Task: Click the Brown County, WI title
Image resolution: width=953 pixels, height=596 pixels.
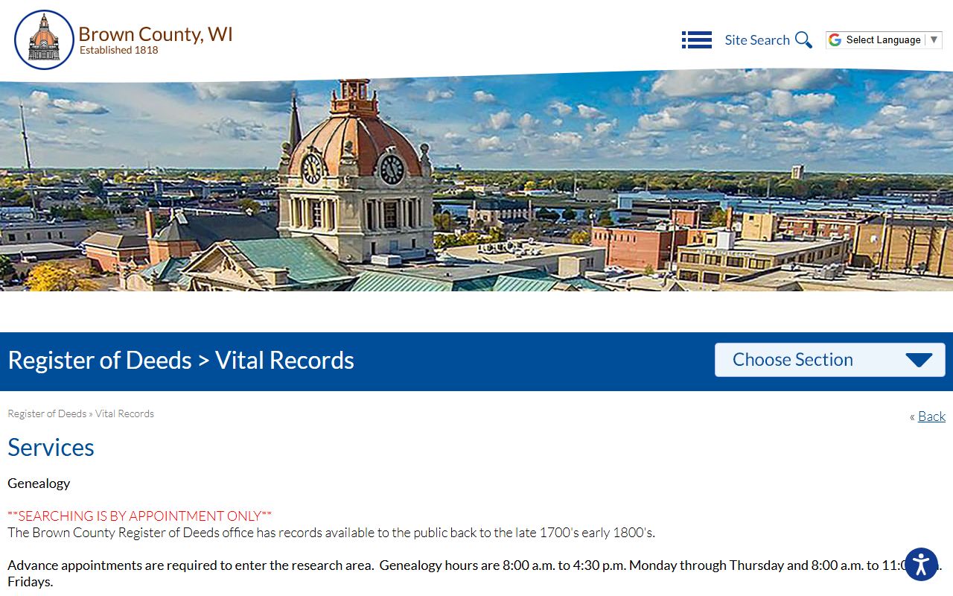Action: click(x=156, y=34)
